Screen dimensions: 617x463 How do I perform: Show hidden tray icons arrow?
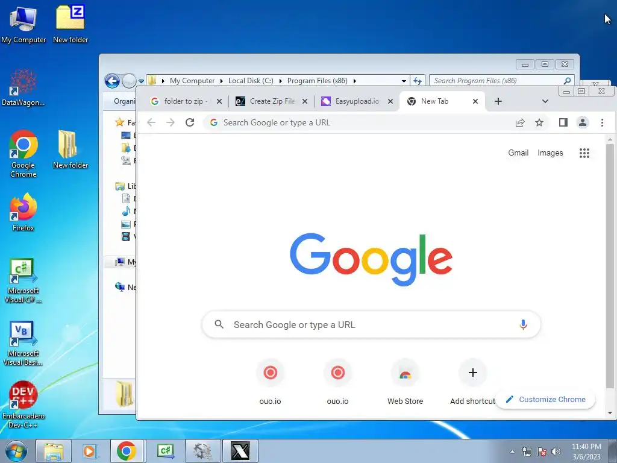tap(512, 452)
